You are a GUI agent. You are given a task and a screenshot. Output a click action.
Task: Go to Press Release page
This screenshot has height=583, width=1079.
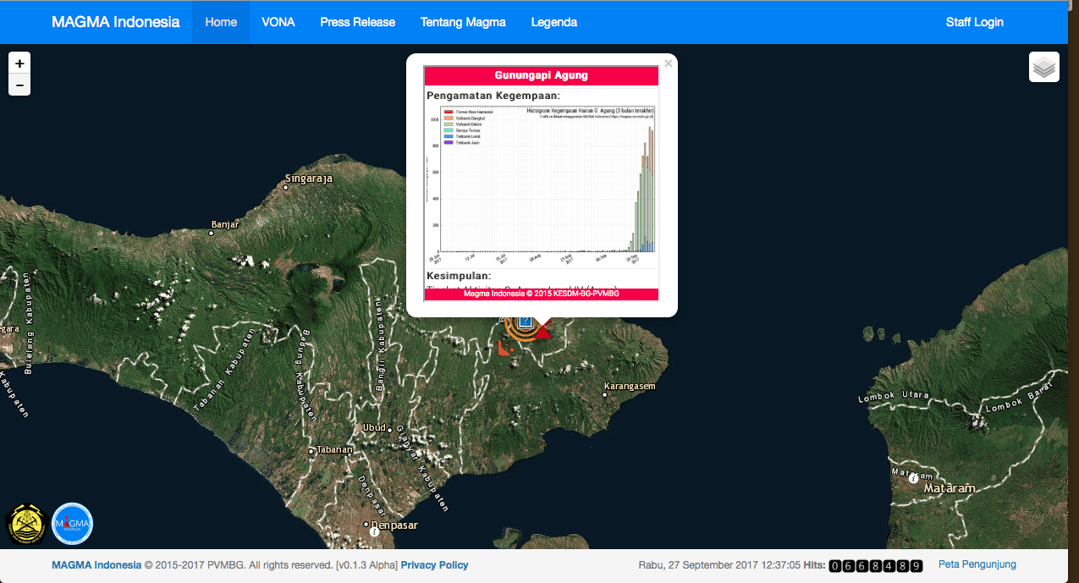[357, 22]
